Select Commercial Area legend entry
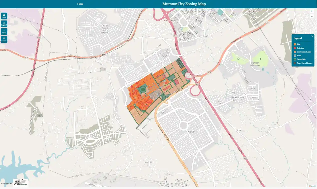Screen dimensions: 317x189 click(304, 52)
